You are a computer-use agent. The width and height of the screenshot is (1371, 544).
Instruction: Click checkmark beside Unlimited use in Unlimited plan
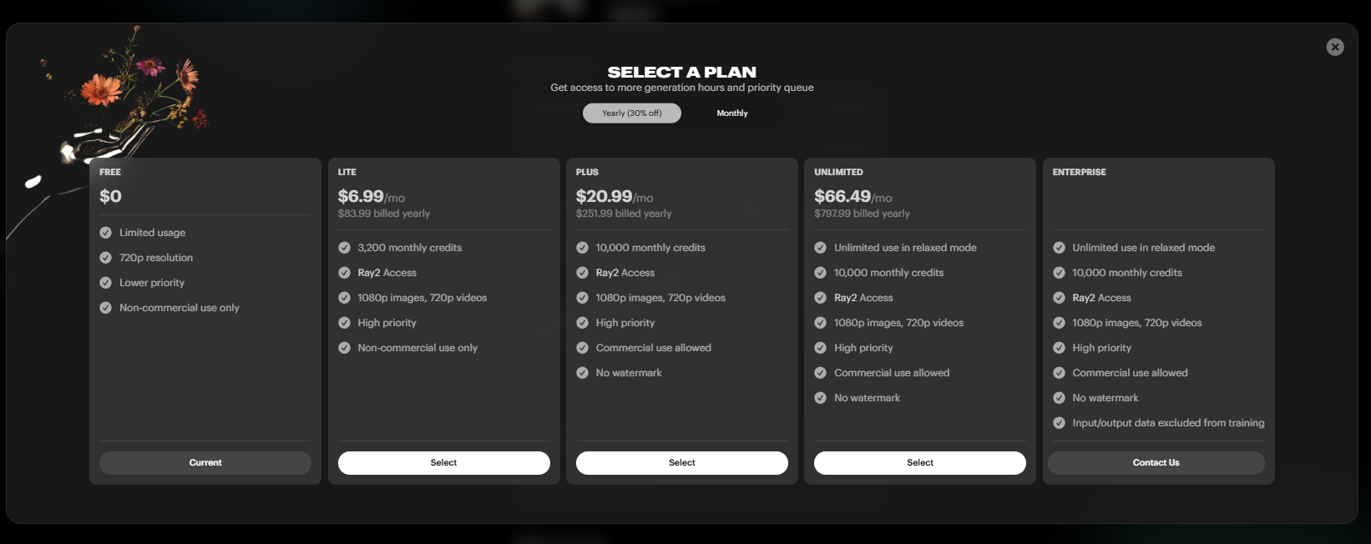pos(821,248)
